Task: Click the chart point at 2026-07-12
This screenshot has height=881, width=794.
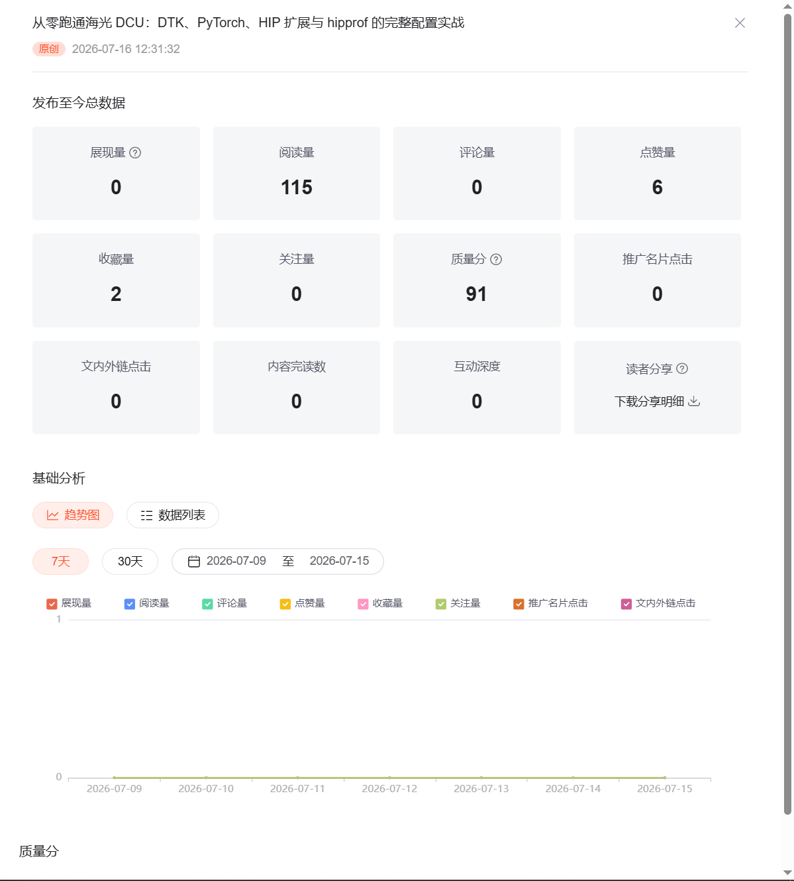Action: 389,778
